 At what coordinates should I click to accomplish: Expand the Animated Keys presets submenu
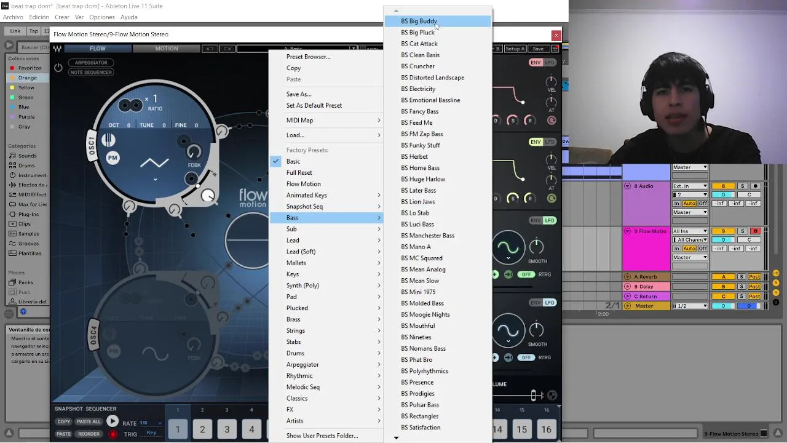coord(326,195)
